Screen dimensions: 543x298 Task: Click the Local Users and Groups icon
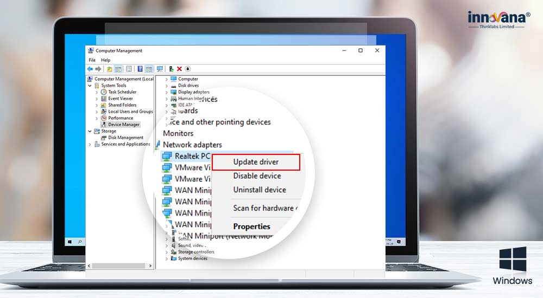pyautogui.click(x=104, y=112)
